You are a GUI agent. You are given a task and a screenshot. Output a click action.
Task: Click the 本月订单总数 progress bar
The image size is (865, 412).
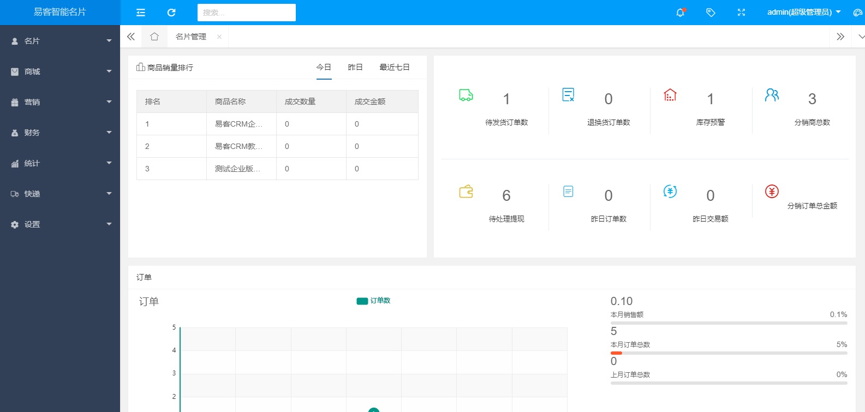click(x=729, y=353)
